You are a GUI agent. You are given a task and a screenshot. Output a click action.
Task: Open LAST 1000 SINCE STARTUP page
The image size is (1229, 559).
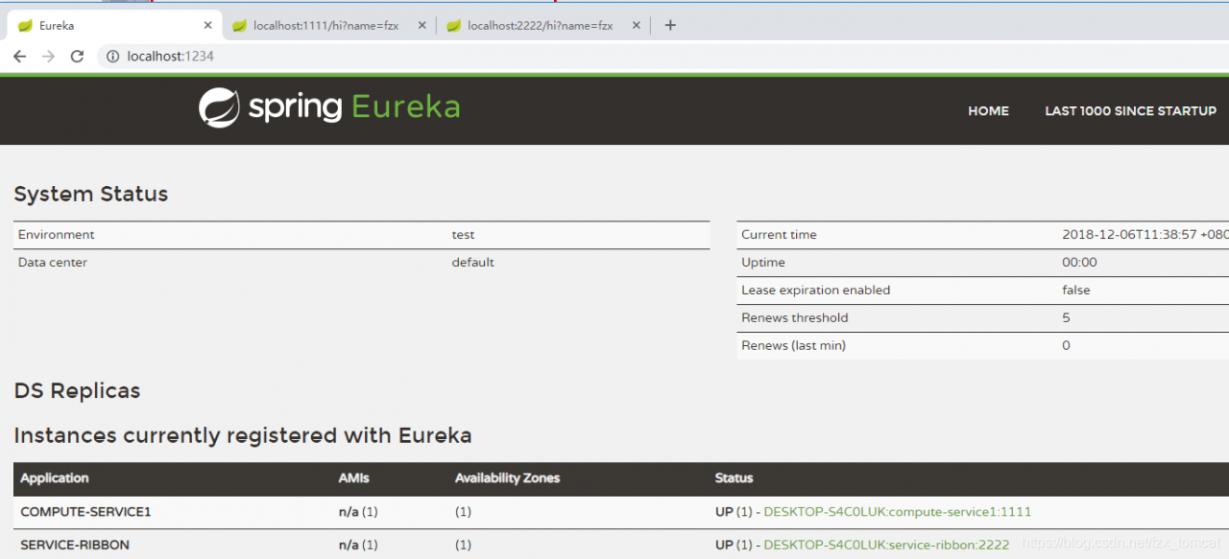[1130, 111]
